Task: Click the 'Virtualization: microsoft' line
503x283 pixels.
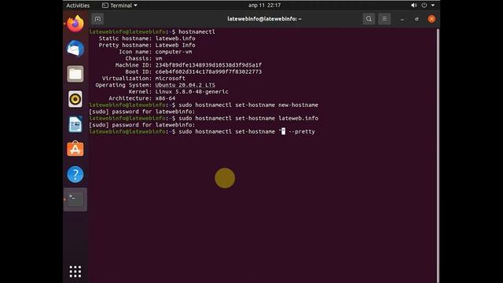Action: tap(143, 79)
